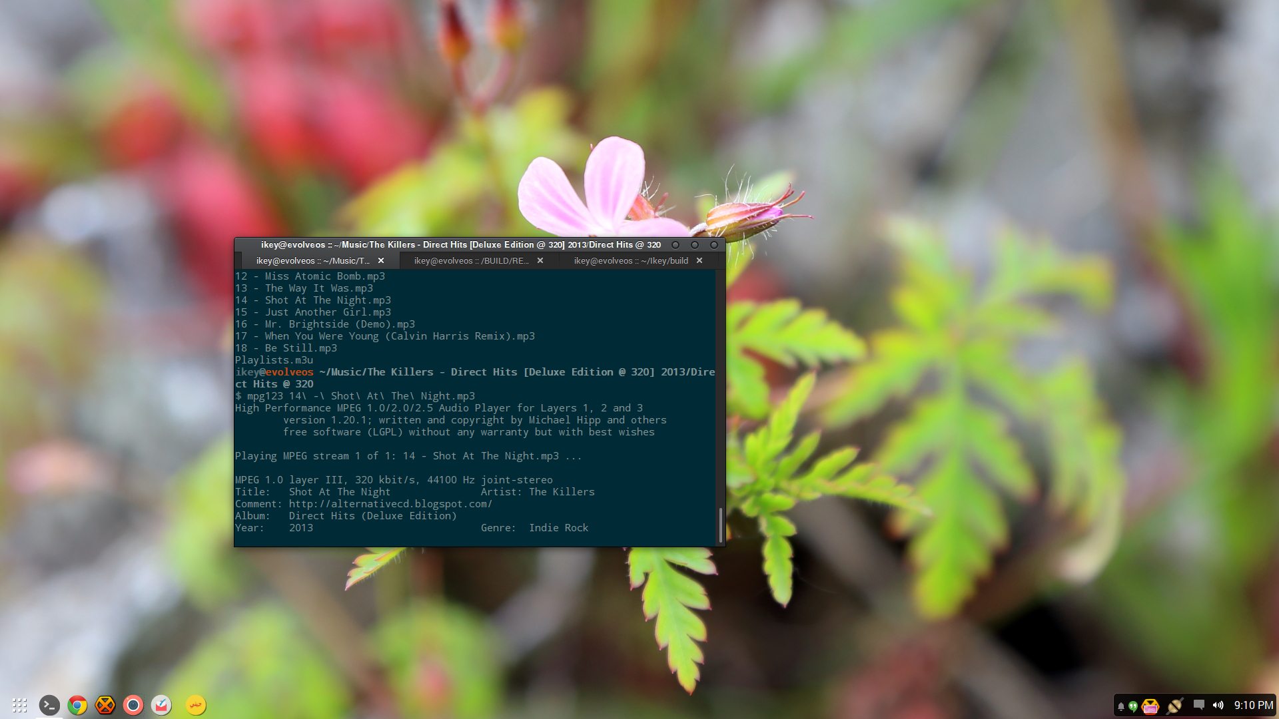Minimize the terminal window

tap(675, 245)
